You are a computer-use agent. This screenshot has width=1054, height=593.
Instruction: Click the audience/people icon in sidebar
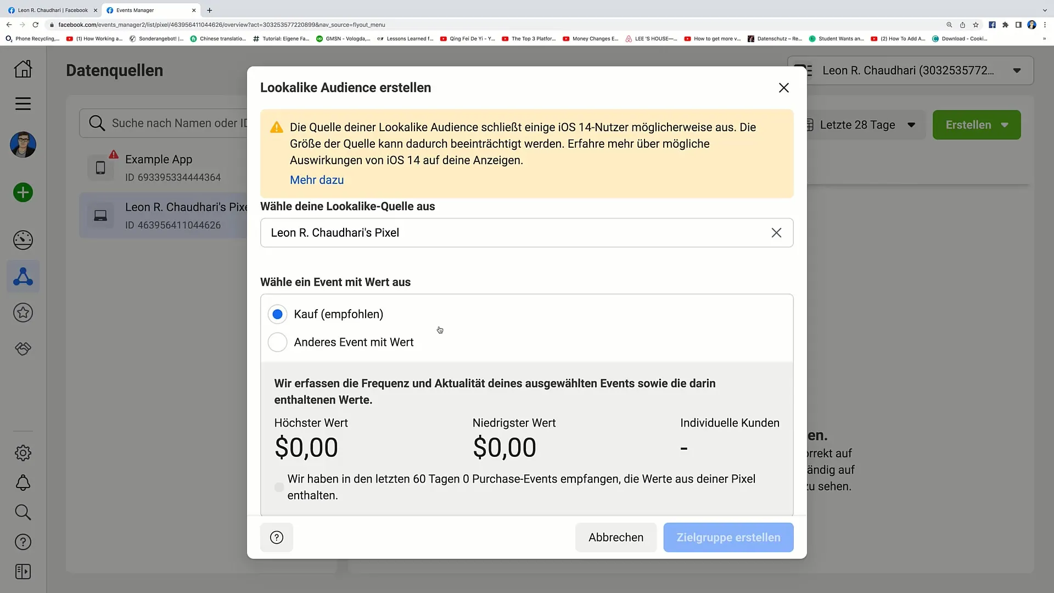coord(23,277)
